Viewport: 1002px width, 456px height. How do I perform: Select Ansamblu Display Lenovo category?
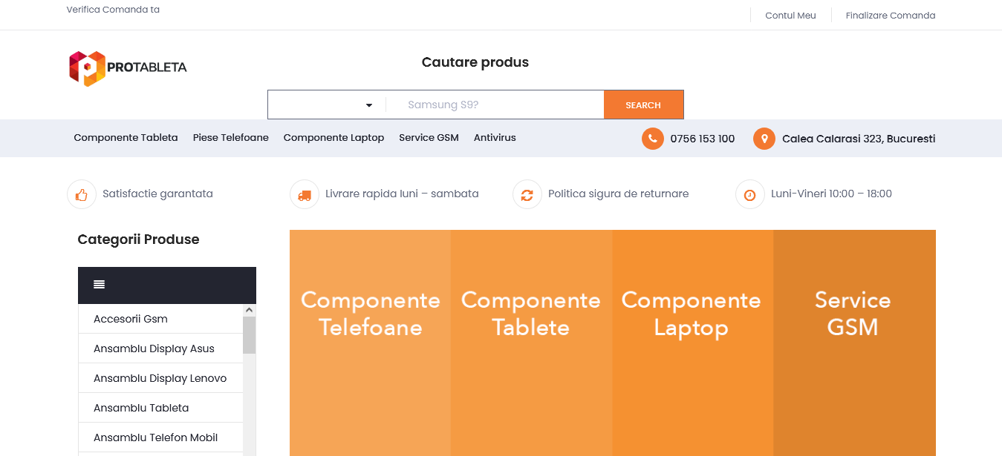coord(160,378)
